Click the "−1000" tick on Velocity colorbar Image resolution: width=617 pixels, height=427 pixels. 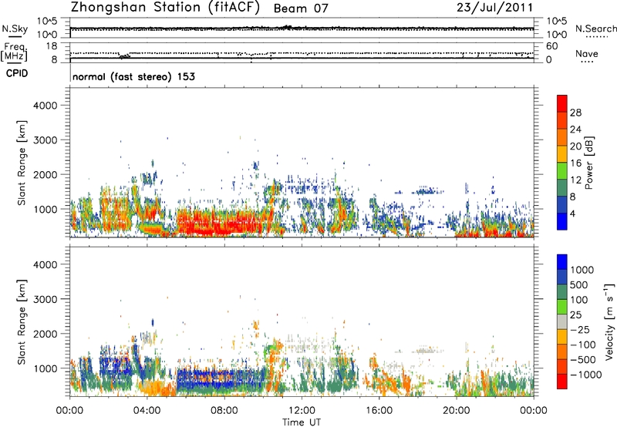[x=586, y=375]
